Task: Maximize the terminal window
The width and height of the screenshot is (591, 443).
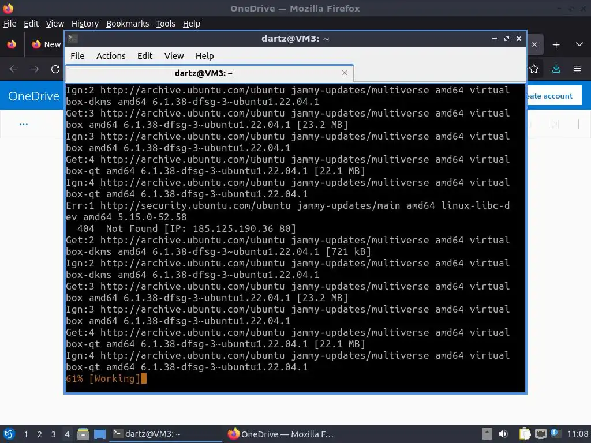Action: (507, 39)
